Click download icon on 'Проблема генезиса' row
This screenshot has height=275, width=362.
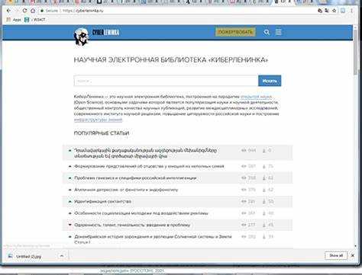[x=264, y=178]
